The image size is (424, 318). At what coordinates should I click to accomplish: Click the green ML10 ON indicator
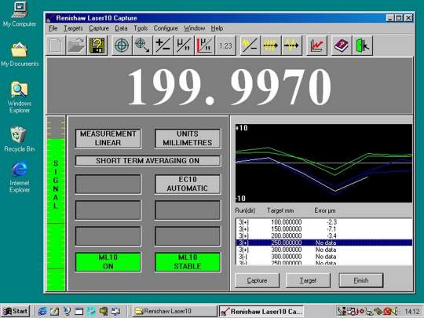108,261
